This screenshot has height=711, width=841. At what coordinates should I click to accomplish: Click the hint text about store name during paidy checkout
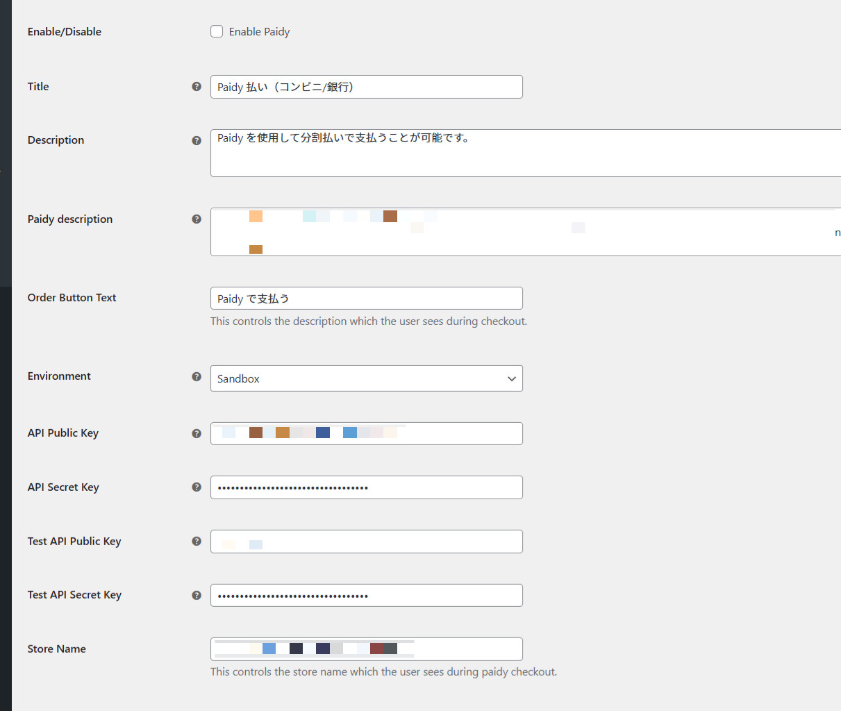point(384,672)
